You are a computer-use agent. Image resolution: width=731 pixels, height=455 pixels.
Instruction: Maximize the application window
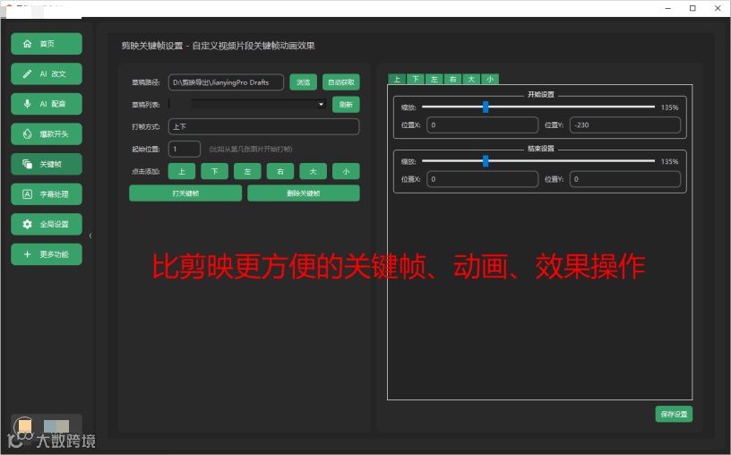tap(692, 8)
